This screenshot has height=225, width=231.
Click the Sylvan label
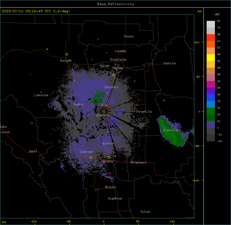click(105, 65)
